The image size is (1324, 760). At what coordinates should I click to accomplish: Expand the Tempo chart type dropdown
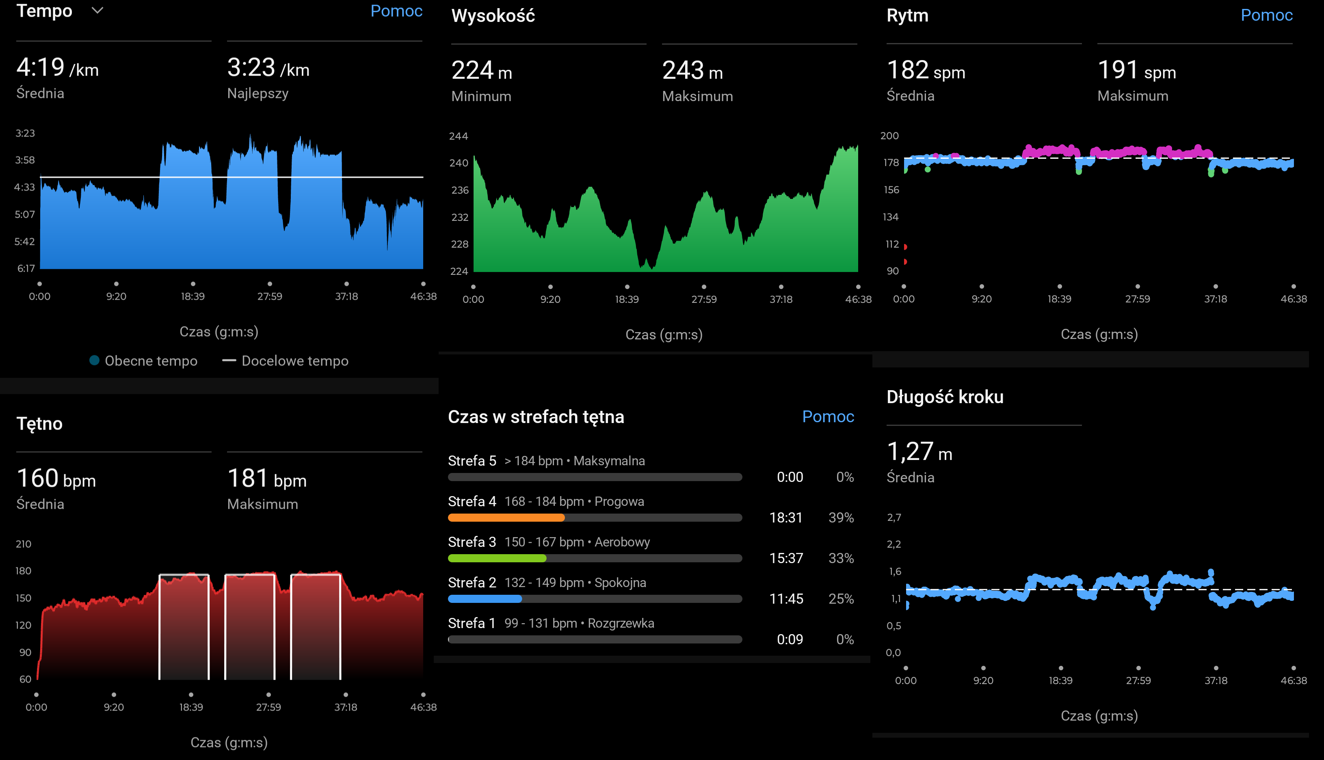click(97, 11)
